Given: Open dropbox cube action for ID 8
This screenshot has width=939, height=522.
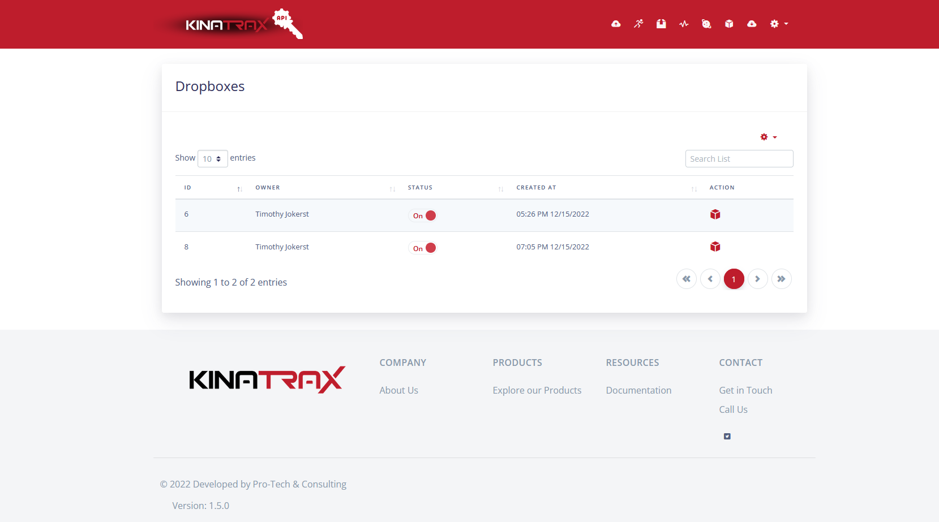Looking at the screenshot, I should pyautogui.click(x=715, y=247).
